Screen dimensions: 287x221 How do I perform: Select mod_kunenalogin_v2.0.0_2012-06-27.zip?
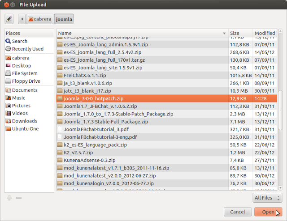pos(166,183)
